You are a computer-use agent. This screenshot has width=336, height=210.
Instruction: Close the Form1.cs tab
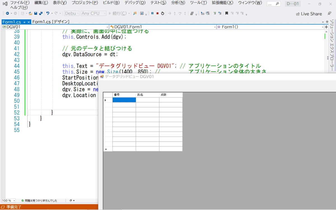29,22
